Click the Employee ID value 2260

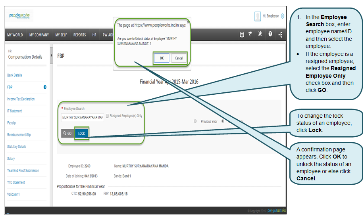tap(87, 166)
